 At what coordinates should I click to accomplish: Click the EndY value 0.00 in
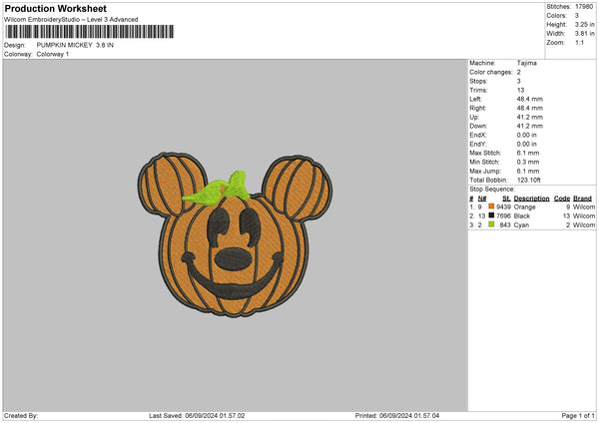pos(527,144)
